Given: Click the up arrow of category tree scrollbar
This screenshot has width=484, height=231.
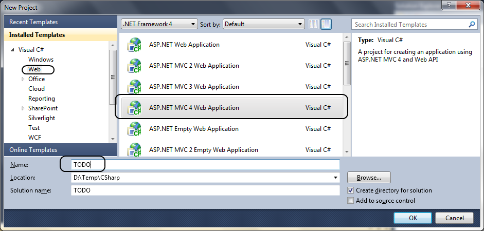Looking at the screenshot, I should (x=113, y=45).
